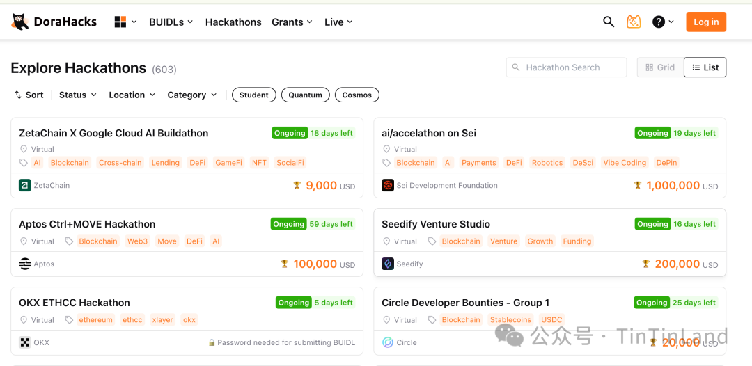Viewport: 752px width, 366px height.
Task: Click the Stablecoins tag on Circle card
Action: click(x=511, y=320)
